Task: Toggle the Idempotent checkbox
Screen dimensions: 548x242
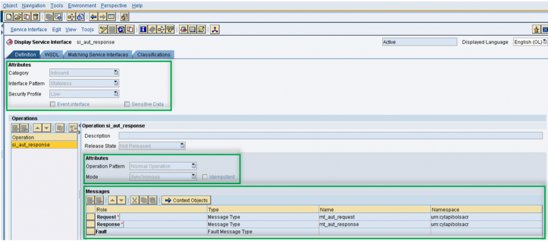Action: point(205,177)
